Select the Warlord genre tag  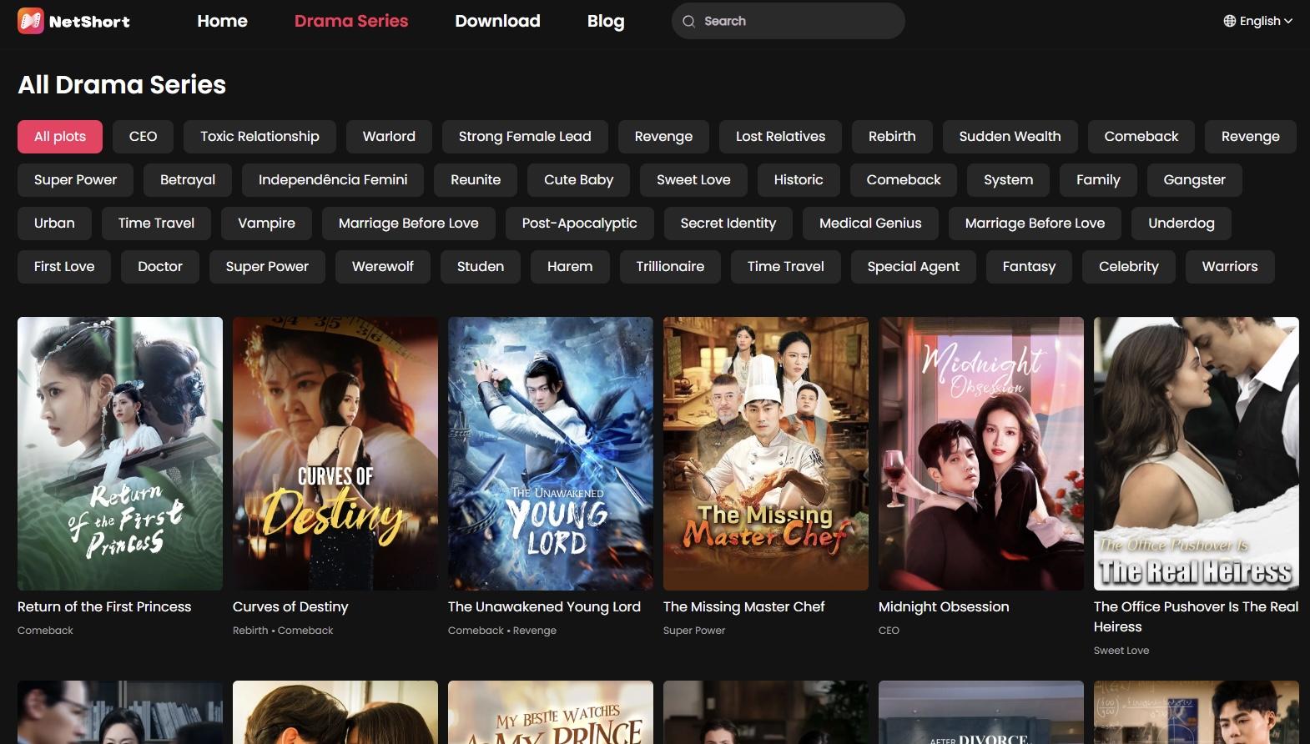[389, 137]
